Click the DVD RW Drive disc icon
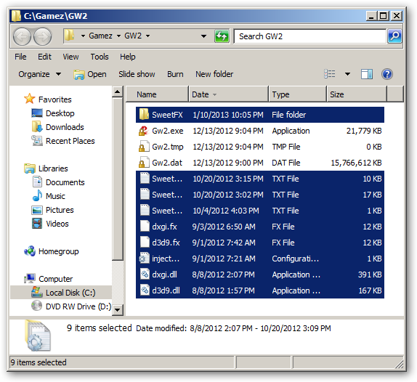 click(37, 306)
